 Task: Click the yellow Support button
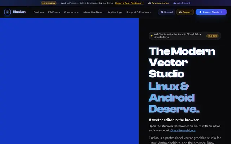pyautogui.click(x=185, y=12)
